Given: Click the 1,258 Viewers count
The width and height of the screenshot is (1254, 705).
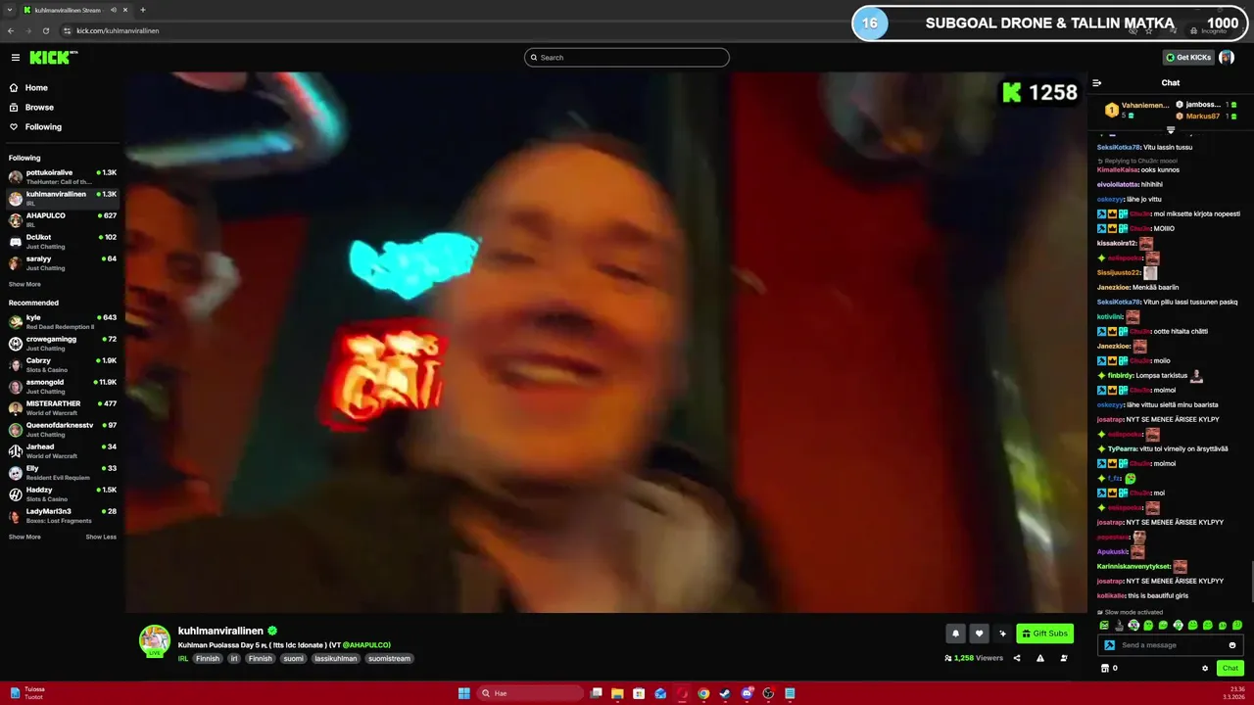Looking at the screenshot, I should pos(974,658).
